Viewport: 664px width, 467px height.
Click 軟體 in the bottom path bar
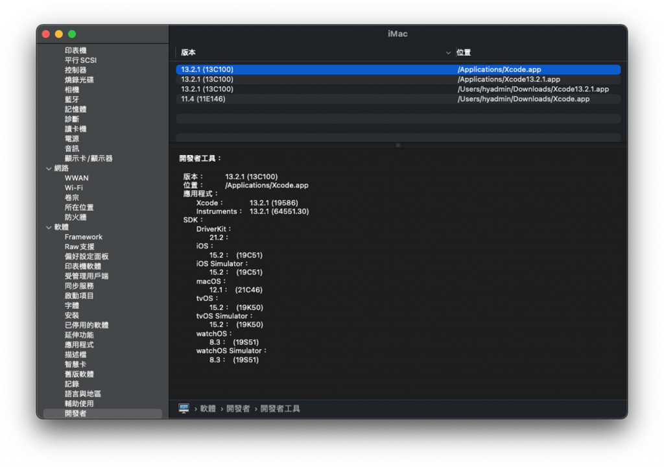point(208,409)
